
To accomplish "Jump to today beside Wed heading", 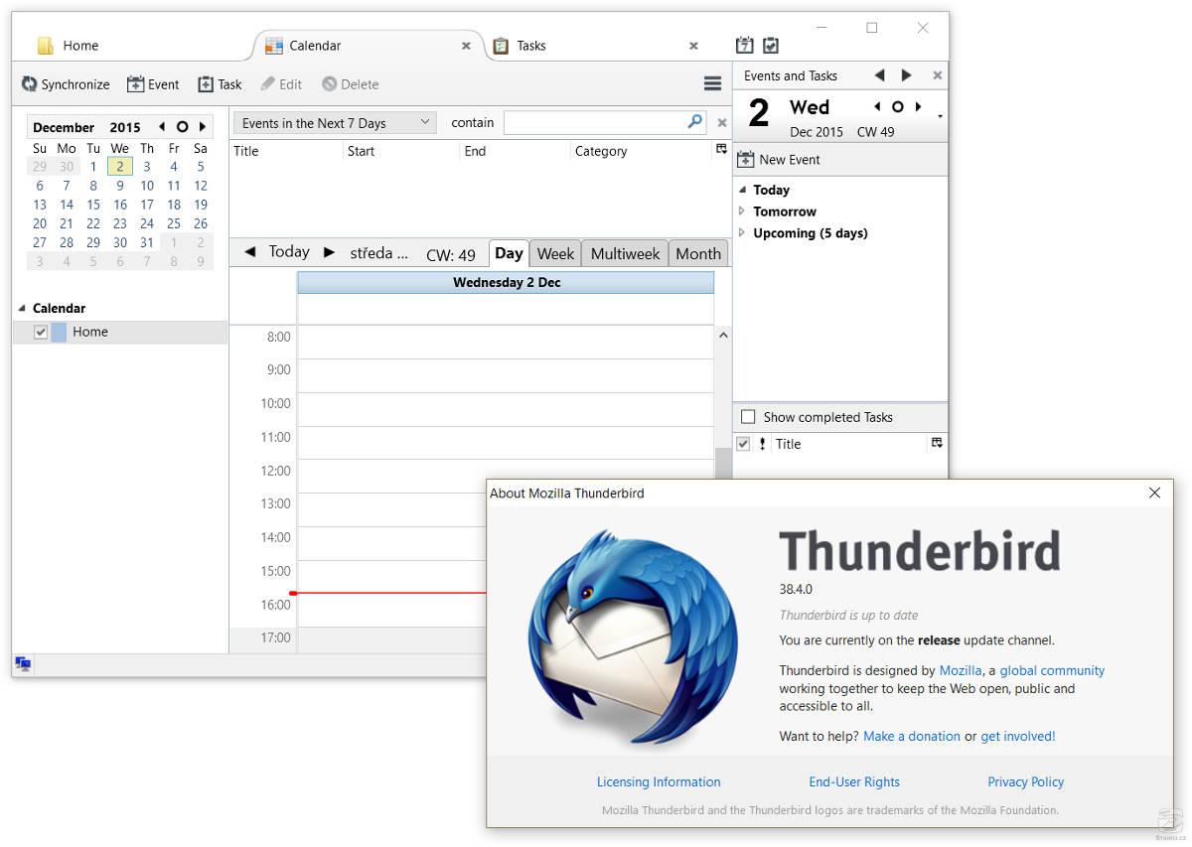I will point(898,107).
